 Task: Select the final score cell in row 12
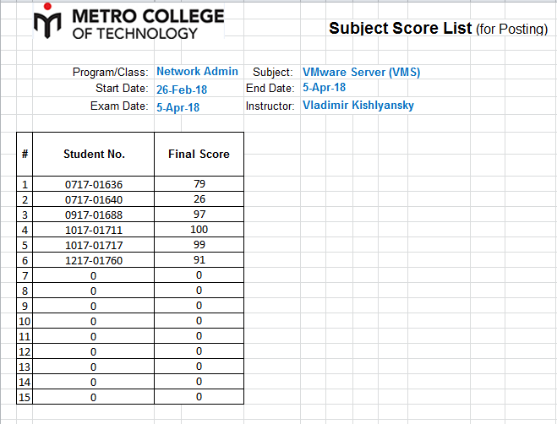point(199,351)
